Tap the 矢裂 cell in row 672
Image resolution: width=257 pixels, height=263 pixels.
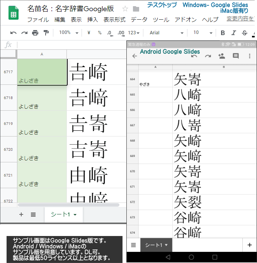pyautogui.click(x=214, y=202)
